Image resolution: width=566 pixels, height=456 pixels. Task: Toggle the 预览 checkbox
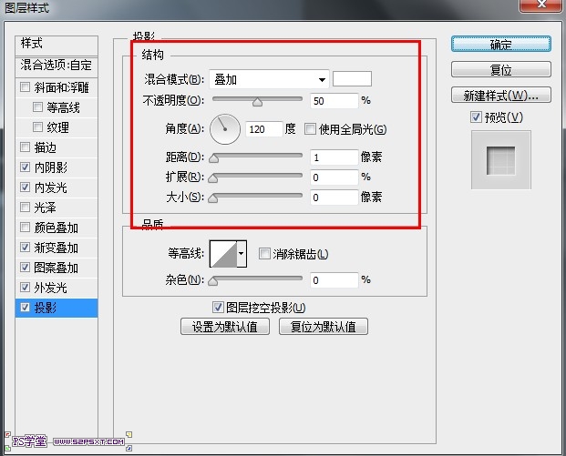coord(476,117)
